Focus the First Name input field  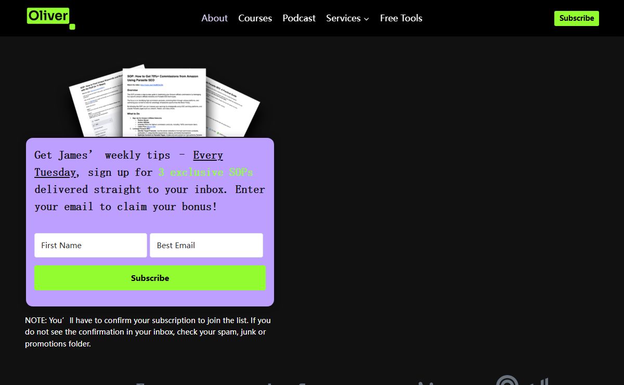click(90, 245)
